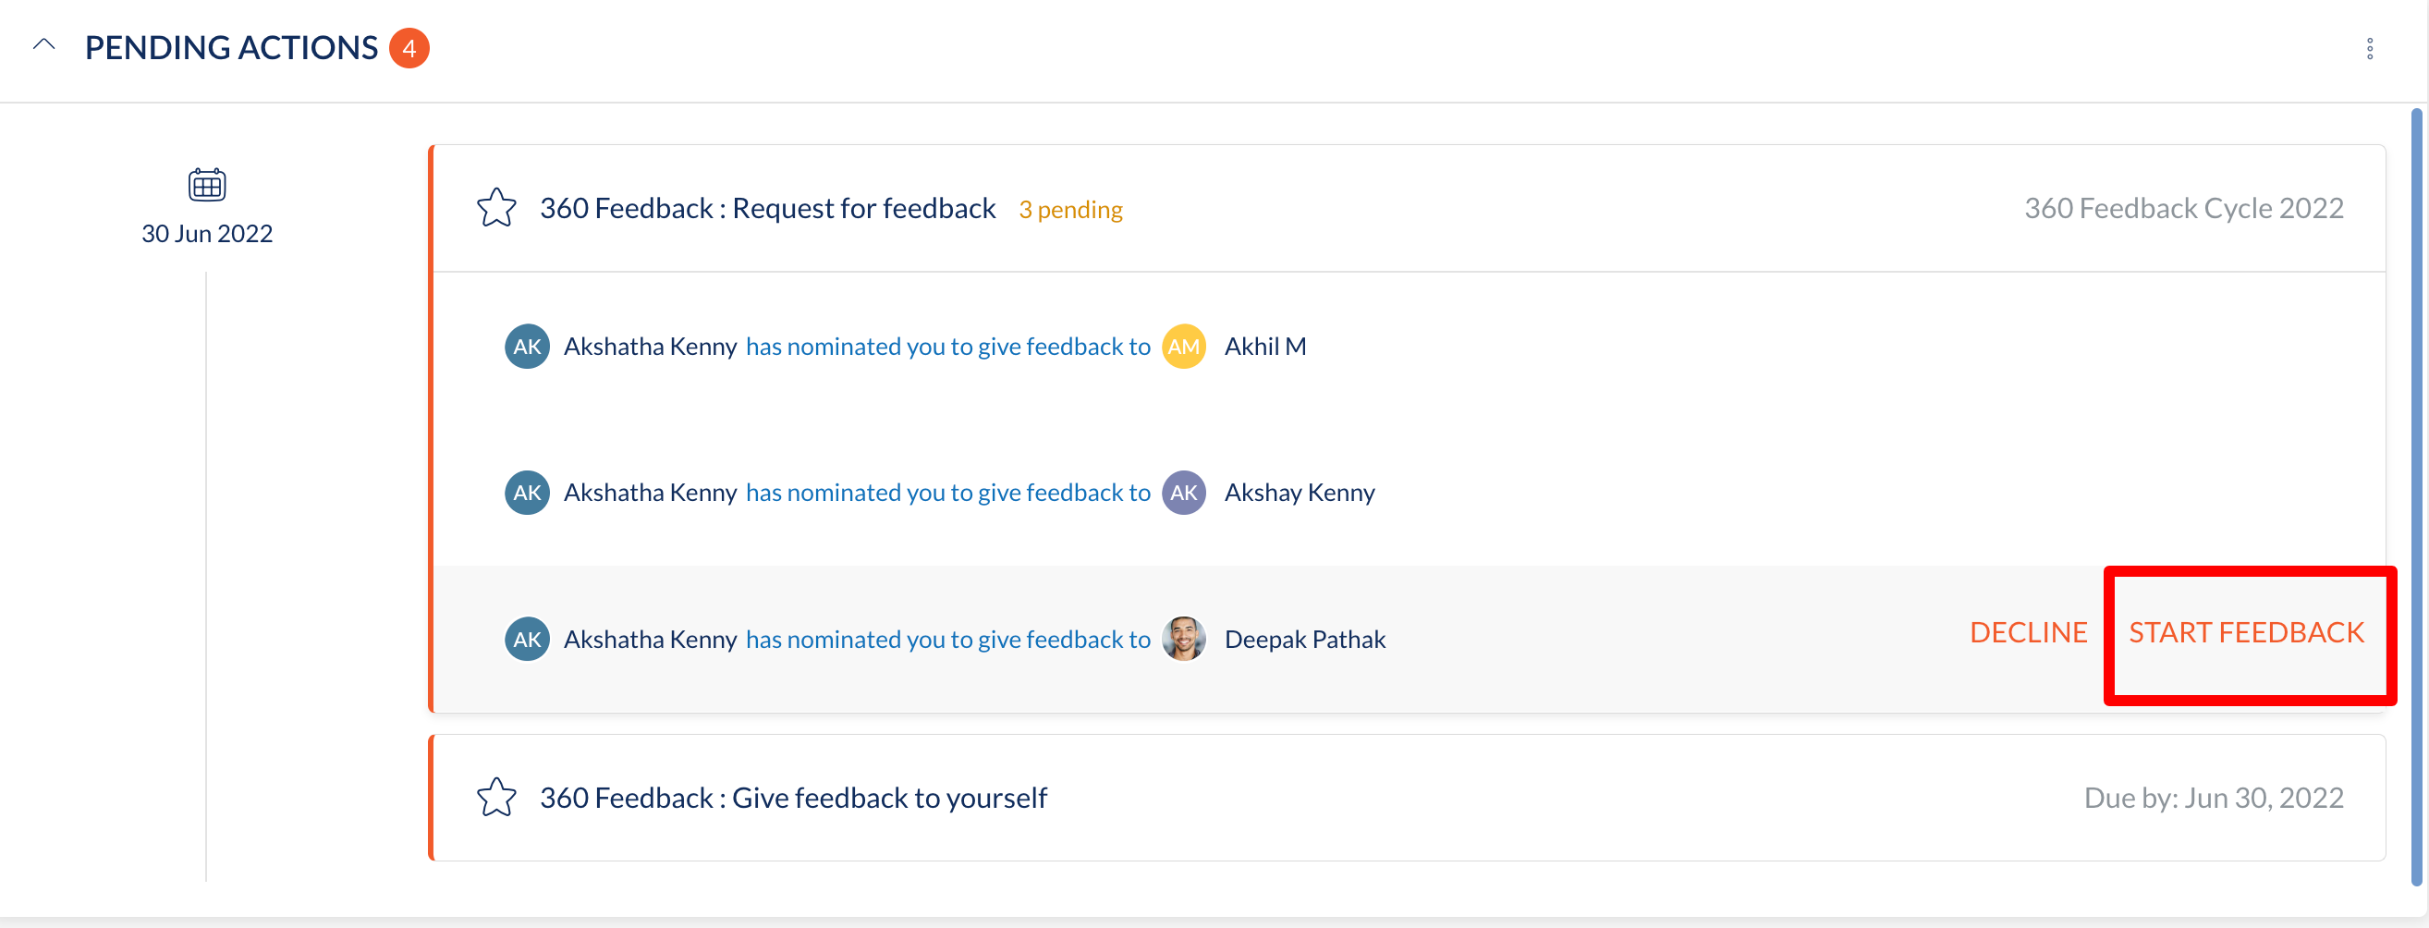Click Akshatha Kenny's name in the Akshay Kenny row
Image resolution: width=2429 pixels, height=928 pixels.
click(x=650, y=493)
